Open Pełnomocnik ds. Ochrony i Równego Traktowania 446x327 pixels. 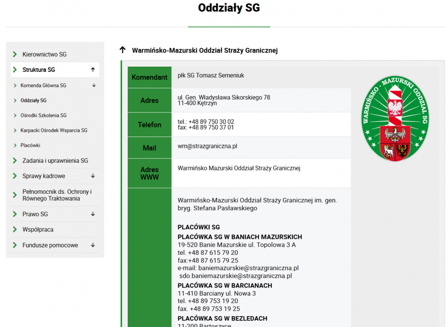(57, 195)
